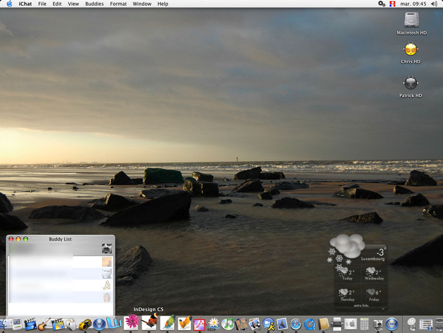Open the Macintosh HD desktop drive

[411, 21]
